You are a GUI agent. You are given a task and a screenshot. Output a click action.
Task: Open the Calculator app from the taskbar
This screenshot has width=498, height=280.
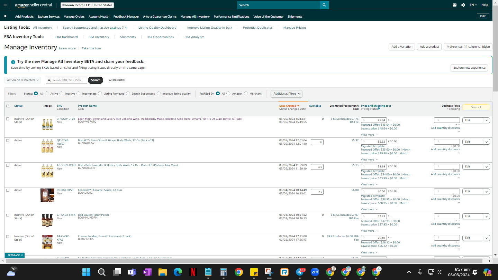click(x=224, y=272)
